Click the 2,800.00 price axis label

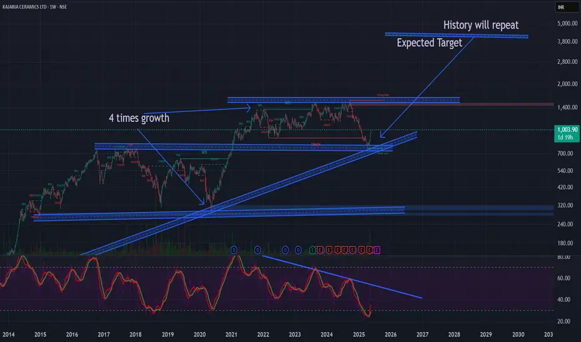click(x=567, y=62)
